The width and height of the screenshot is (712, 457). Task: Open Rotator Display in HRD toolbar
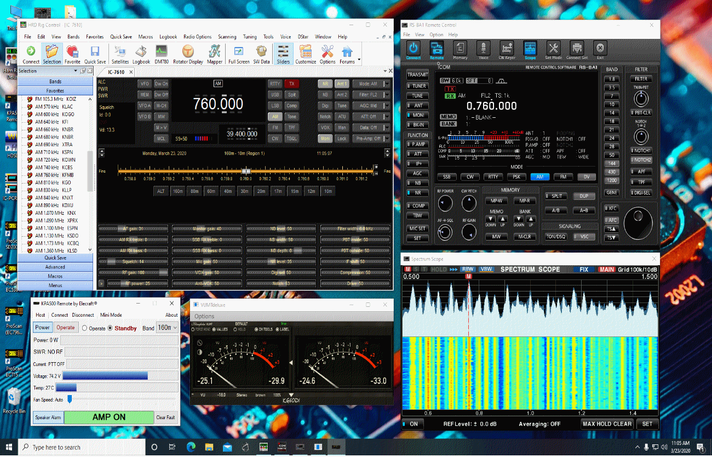pos(188,54)
